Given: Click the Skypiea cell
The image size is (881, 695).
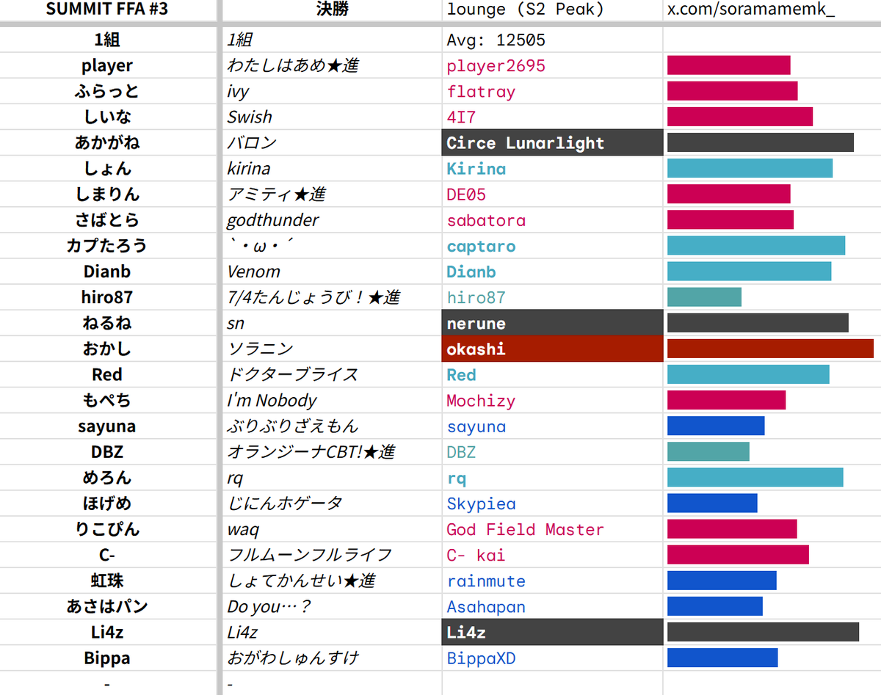Looking at the screenshot, I should pyautogui.click(x=552, y=503).
